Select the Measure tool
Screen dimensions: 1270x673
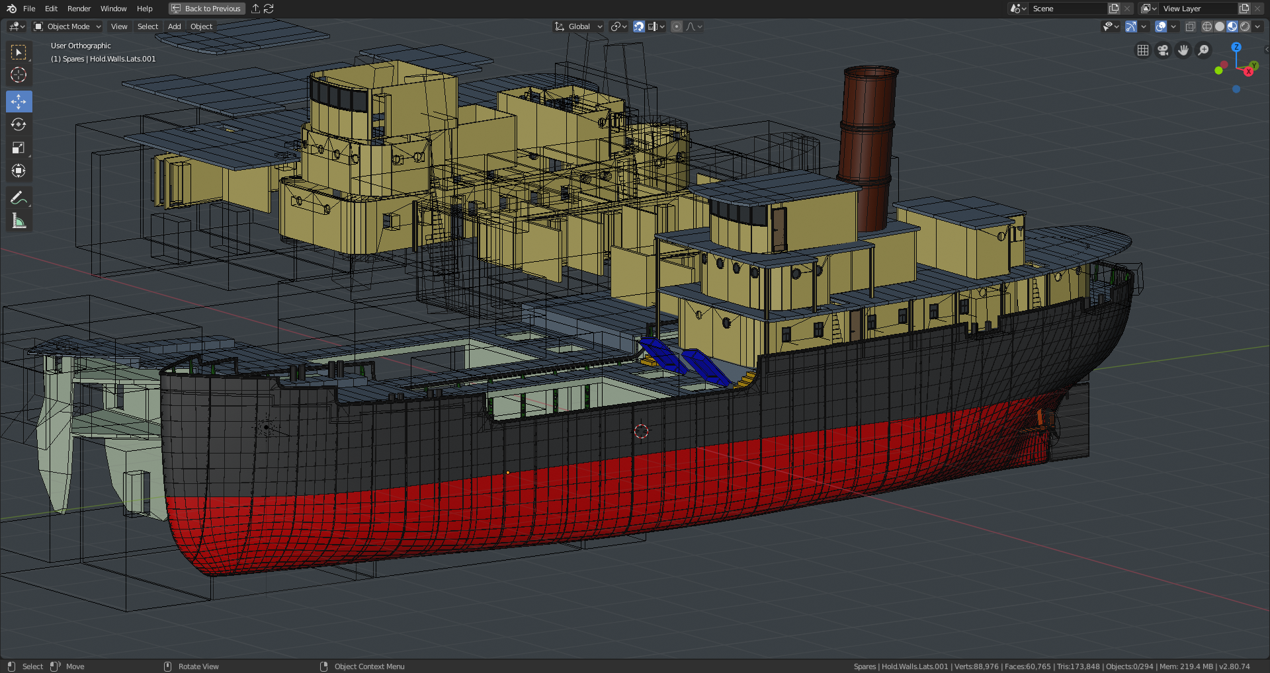point(19,221)
